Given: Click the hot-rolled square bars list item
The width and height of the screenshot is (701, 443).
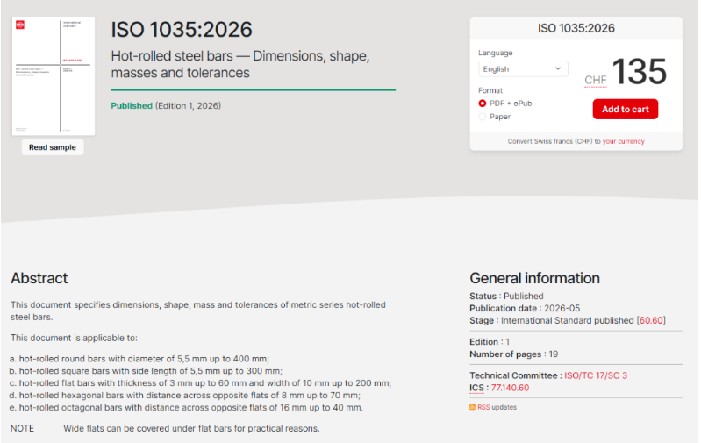Looking at the screenshot, I should 146,371.
